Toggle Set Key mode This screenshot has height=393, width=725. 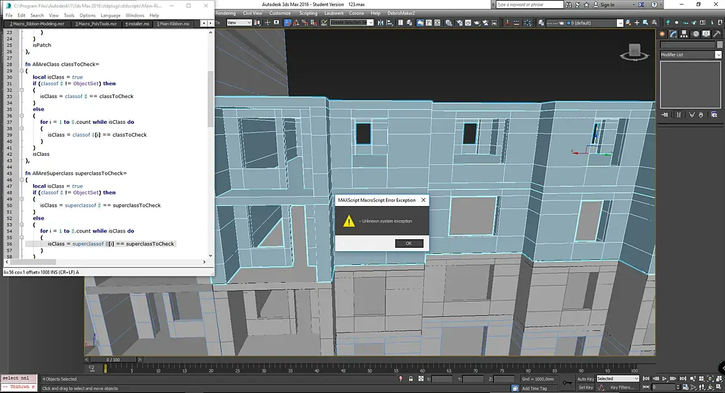[x=586, y=387]
